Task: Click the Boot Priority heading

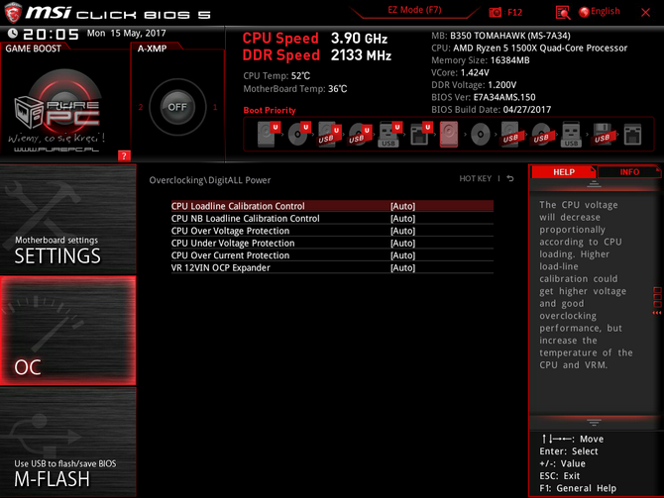Action: (270, 110)
